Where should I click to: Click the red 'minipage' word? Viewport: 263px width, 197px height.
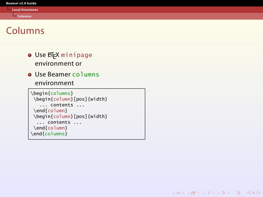coord(77,55)
